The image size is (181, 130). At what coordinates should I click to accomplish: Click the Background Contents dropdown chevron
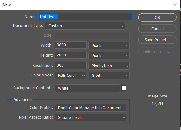tap(117, 89)
